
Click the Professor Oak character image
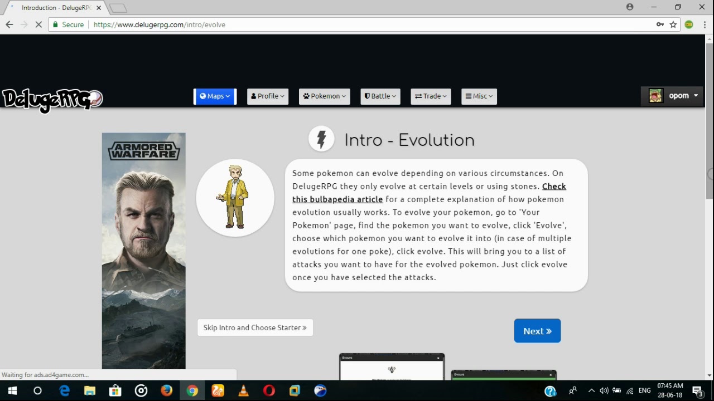click(235, 198)
